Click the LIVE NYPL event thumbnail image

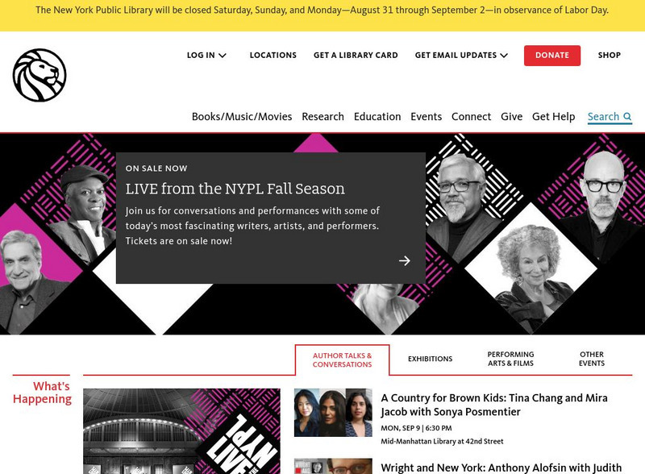pyautogui.click(x=182, y=431)
